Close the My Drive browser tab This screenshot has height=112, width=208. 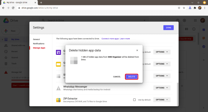tap(35, 2)
